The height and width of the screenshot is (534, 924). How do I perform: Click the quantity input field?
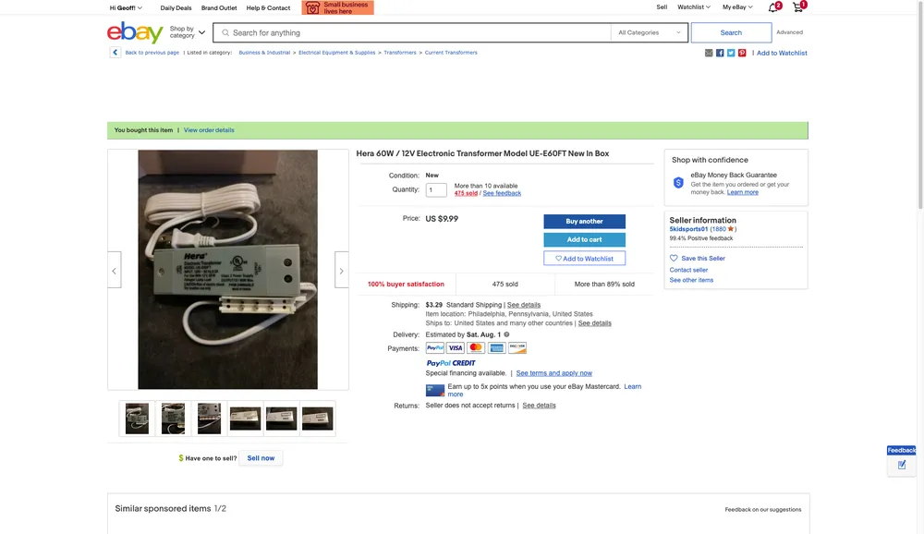436,189
